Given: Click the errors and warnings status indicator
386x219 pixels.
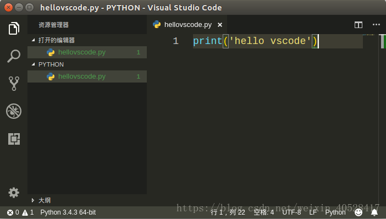Looking at the screenshot, I should (x=20, y=212).
